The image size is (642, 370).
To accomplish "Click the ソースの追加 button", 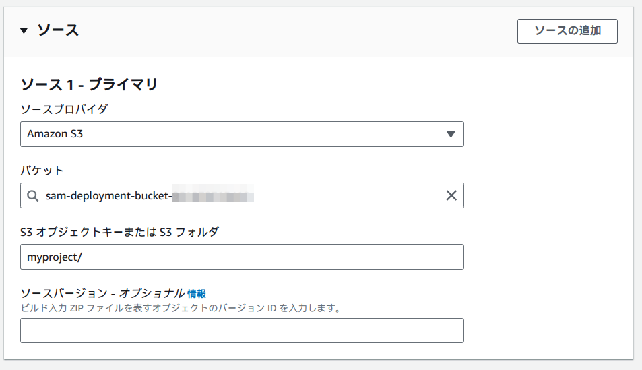I will pyautogui.click(x=567, y=31).
